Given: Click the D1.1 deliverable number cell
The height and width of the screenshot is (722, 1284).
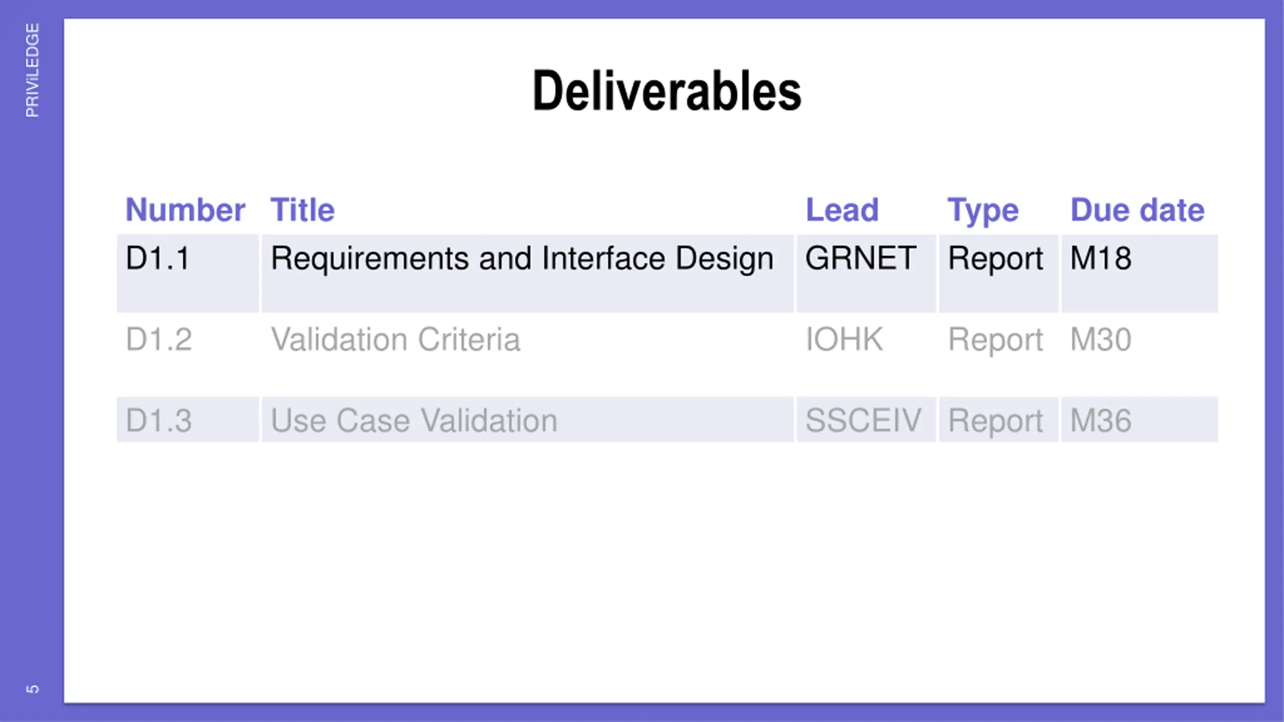Looking at the screenshot, I should (x=157, y=259).
